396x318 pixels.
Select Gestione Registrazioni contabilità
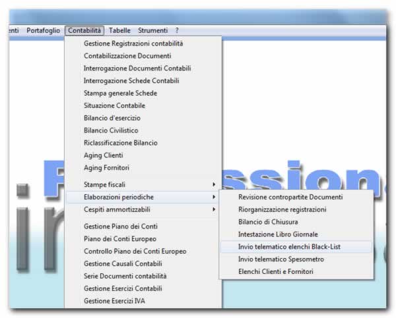point(133,43)
